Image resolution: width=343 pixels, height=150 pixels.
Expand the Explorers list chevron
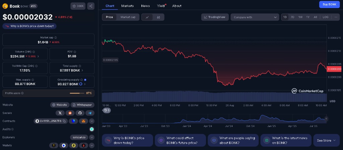pos(91,137)
